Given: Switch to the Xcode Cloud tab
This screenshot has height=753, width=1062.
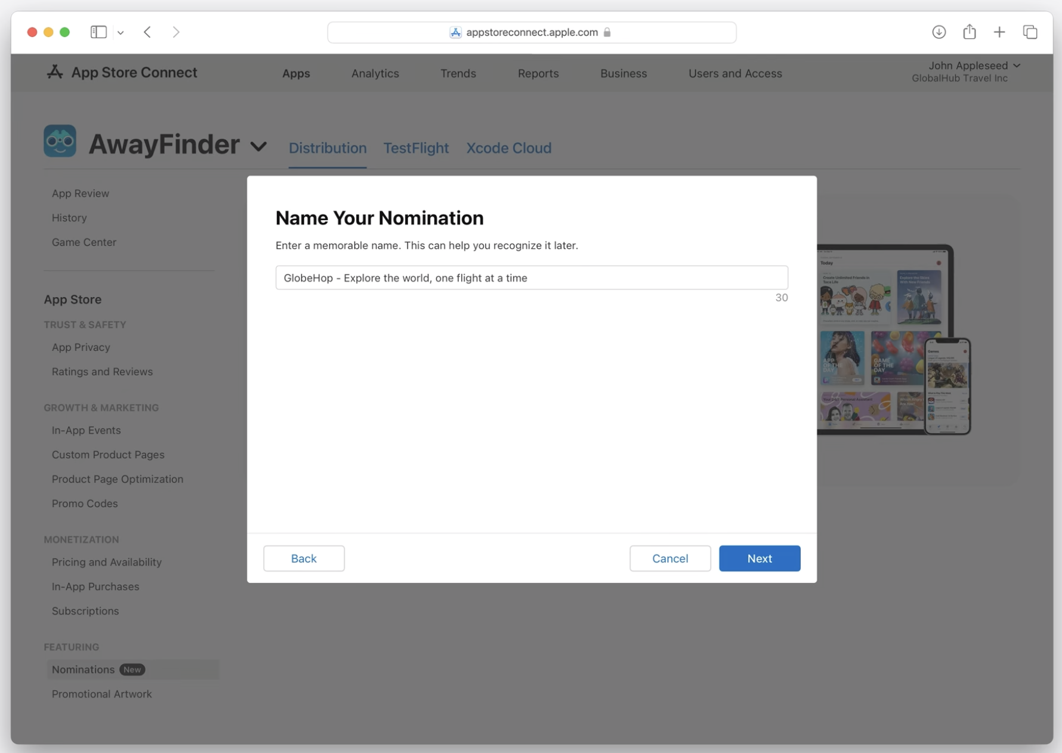Looking at the screenshot, I should click(509, 148).
